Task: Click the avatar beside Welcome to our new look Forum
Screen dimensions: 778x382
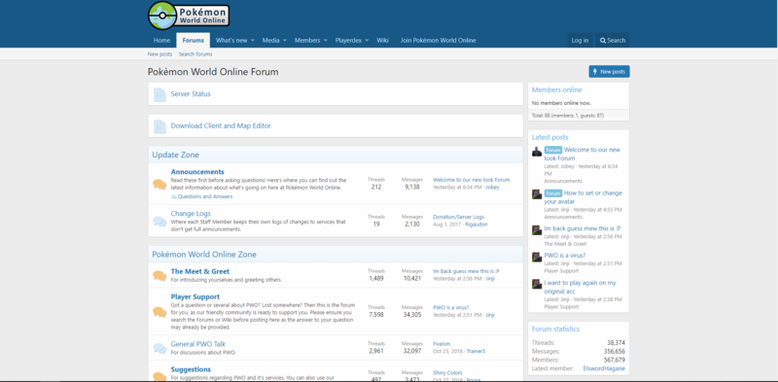Action: [x=537, y=152]
